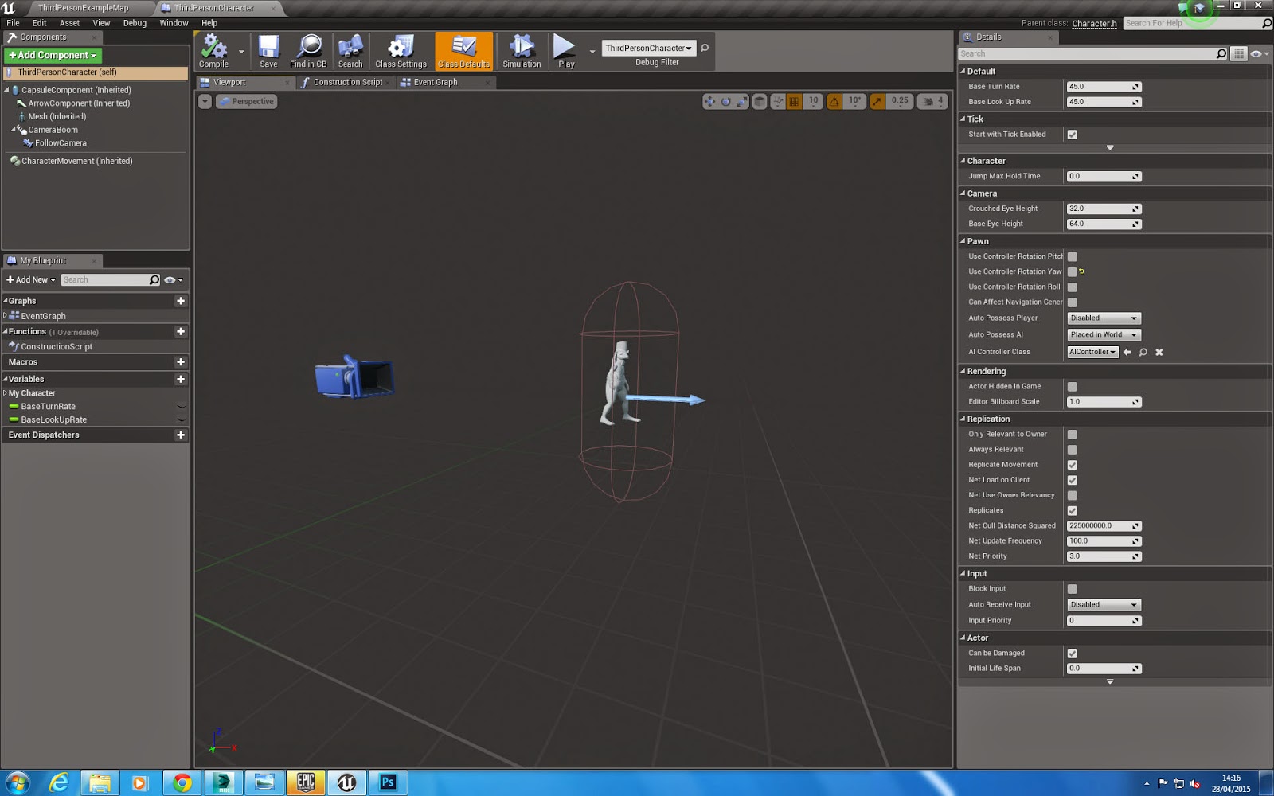Click the Details property matrix grid icon
The height and width of the screenshot is (796, 1274).
tap(1239, 53)
